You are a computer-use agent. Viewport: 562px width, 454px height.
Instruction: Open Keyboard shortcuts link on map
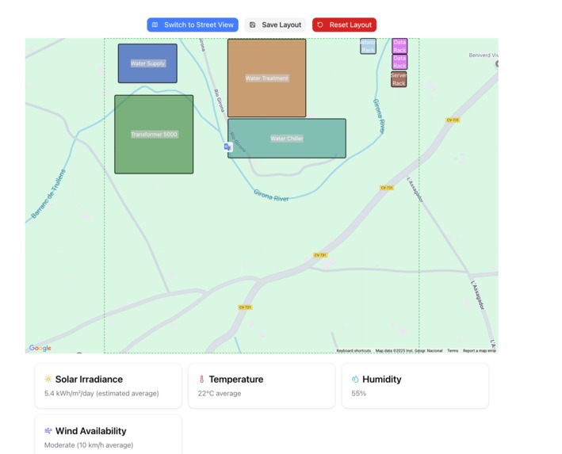pos(354,350)
